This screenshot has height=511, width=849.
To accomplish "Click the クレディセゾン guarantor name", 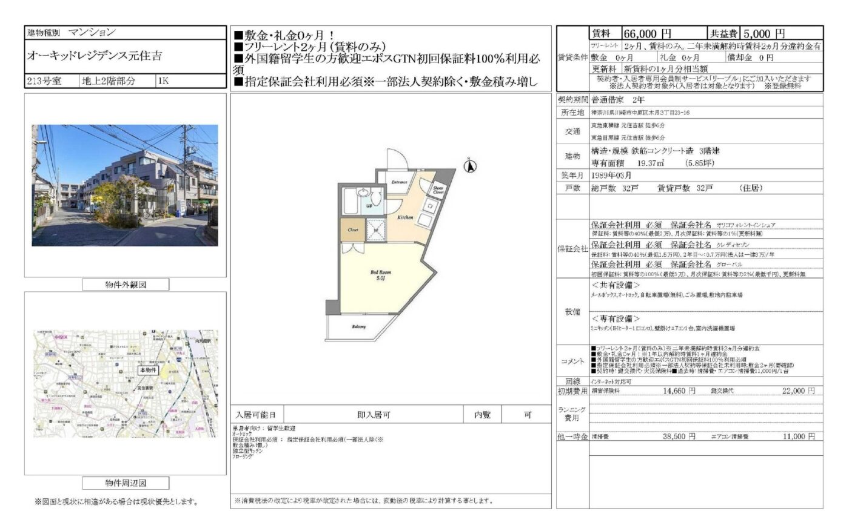I will pyautogui.click(x=732, y=246).
